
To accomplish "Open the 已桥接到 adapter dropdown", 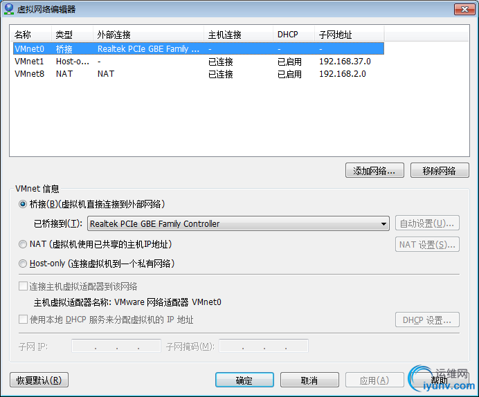I will point(238,223).
